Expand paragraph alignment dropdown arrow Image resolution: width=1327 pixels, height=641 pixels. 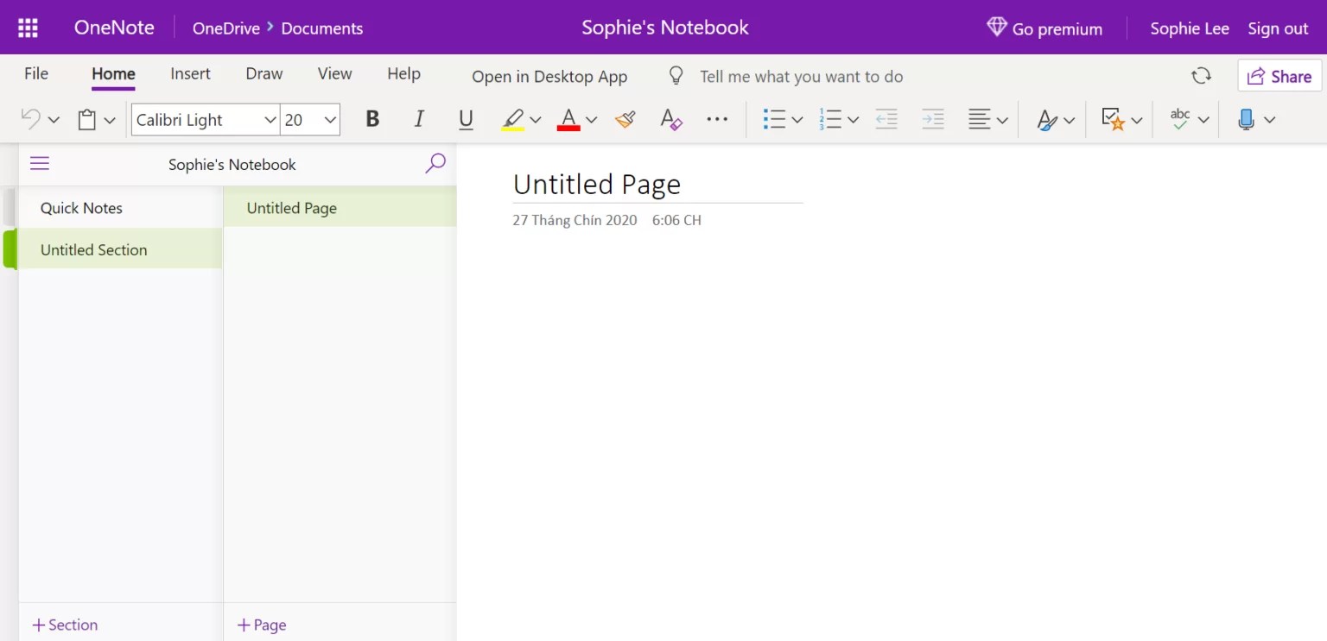pos(1002,120)
